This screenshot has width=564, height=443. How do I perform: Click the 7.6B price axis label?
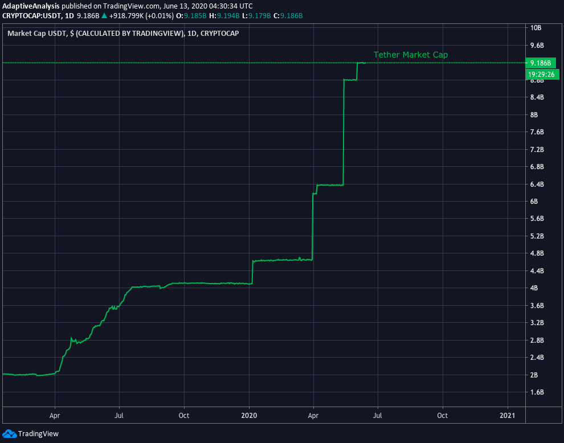(537, 132)
